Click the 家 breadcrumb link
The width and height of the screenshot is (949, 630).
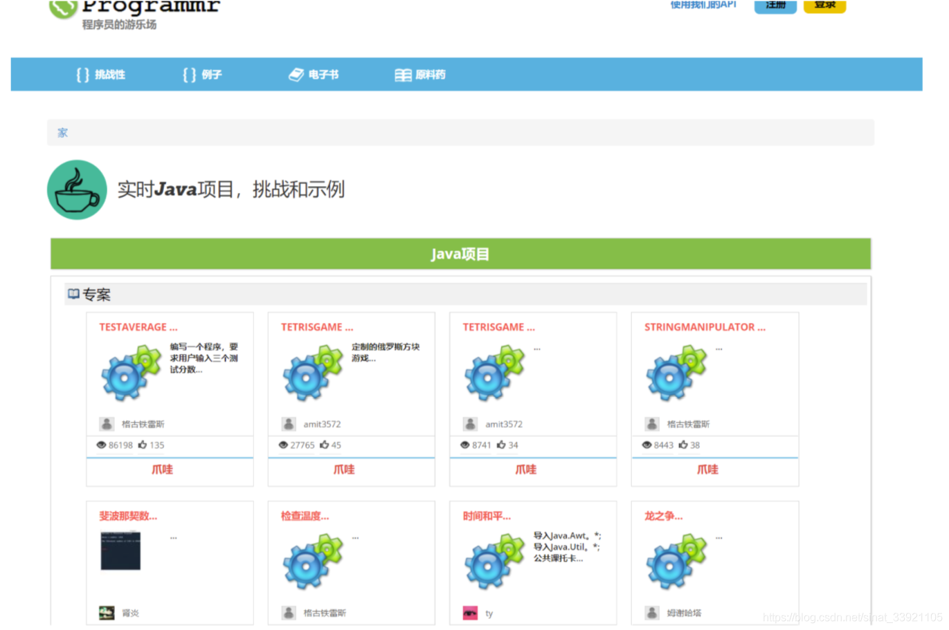63,133
